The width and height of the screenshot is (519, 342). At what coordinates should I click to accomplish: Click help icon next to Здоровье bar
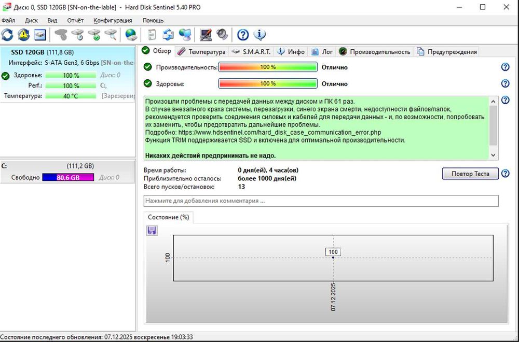505,83
